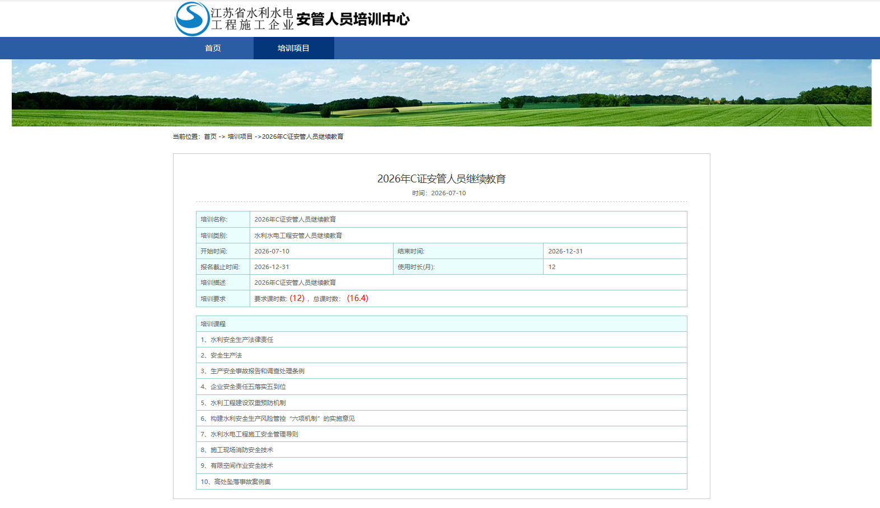880x508 pixels.
Task: Select course 9 有限空间作业安全技术
Action: point(441,465)
